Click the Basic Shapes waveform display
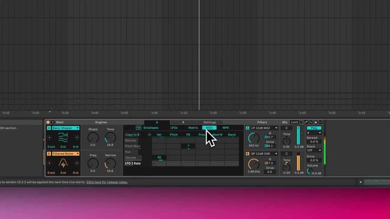Image resolution: width=390 pixels, height=219 pixels. tap(63, 137)
